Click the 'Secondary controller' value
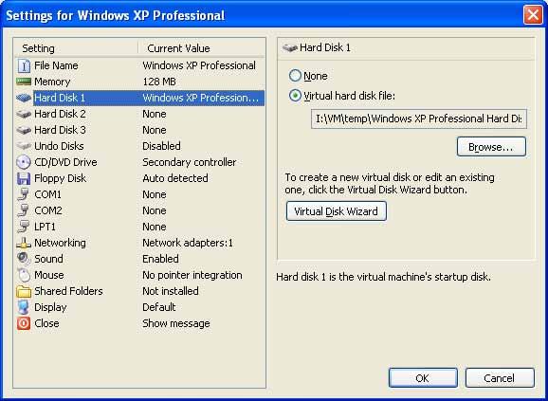 click(189, 162)
